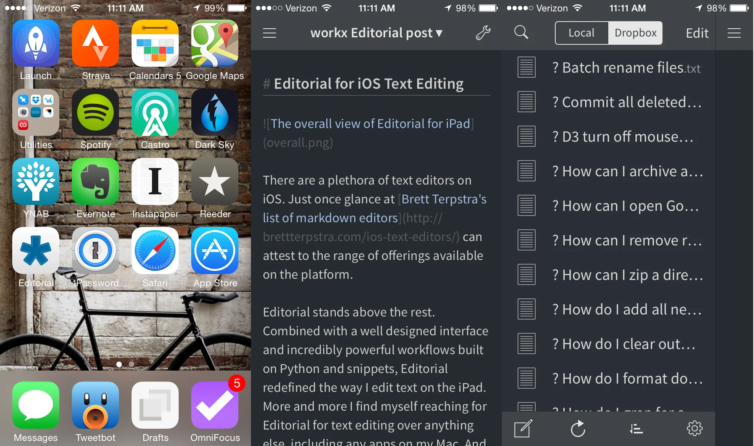Tap the document icon beside Batch rename files
Screen dimensions: 754x446
526,67
